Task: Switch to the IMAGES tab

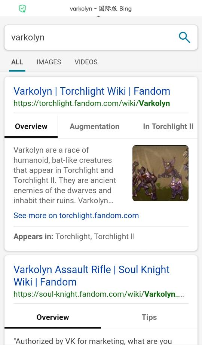Action: 49,62
